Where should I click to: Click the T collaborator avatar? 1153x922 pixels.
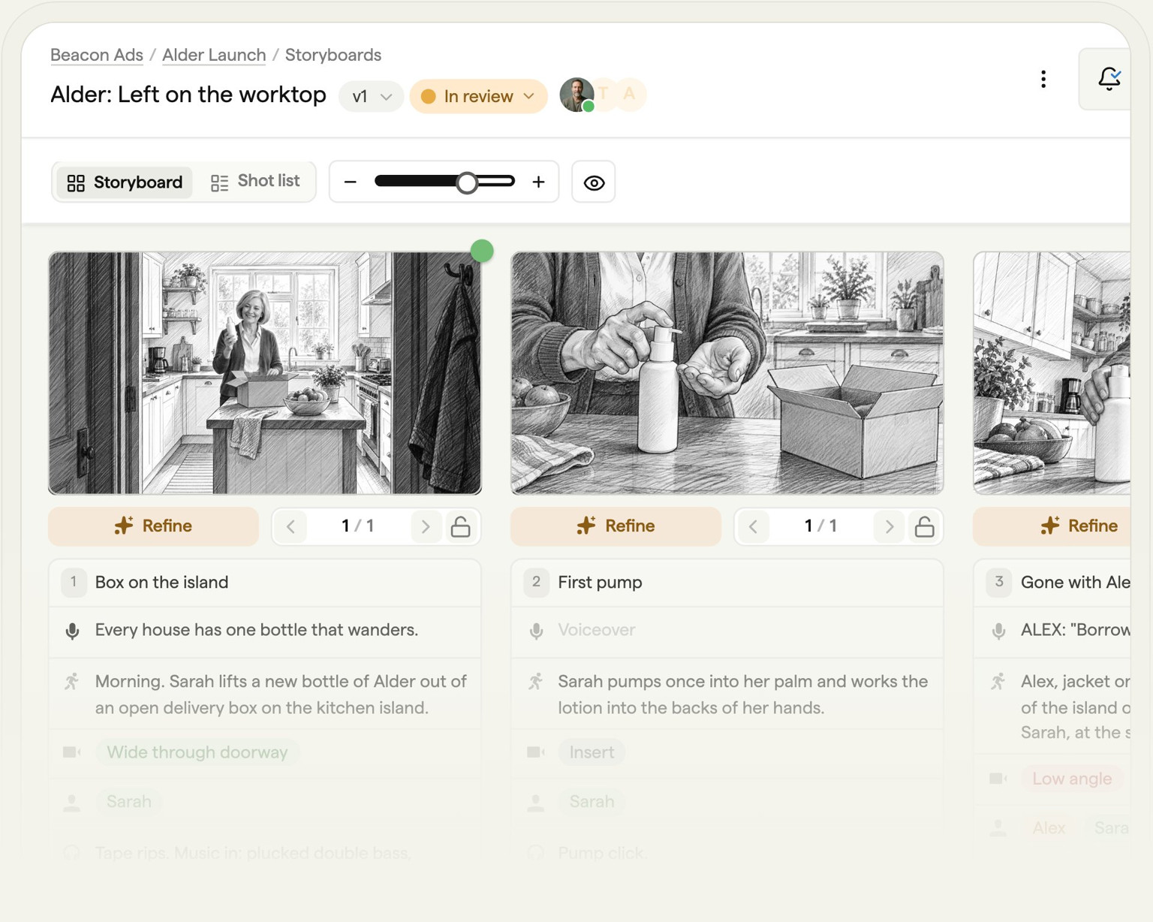604,95
